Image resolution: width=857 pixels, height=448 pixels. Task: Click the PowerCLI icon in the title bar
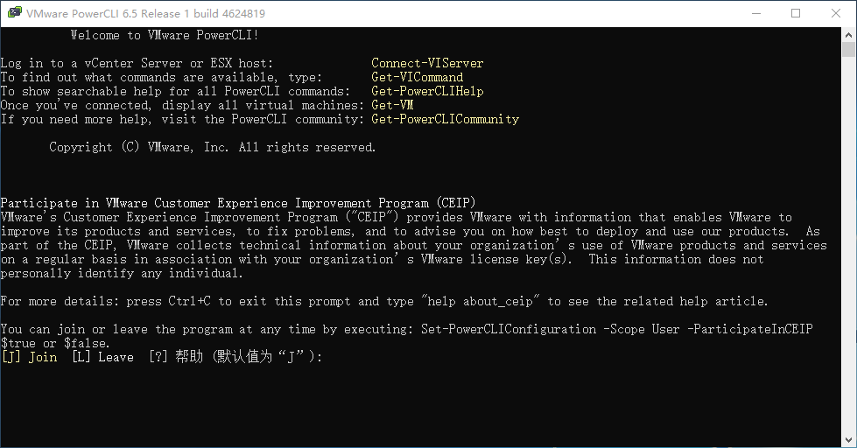15,12
